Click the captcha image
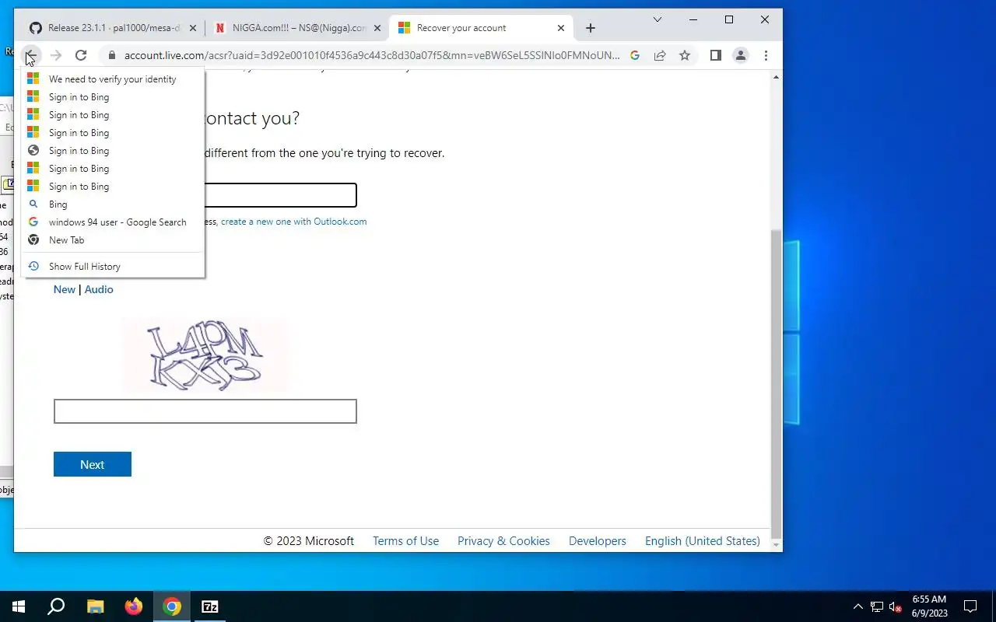This screenshot has width=996, height=622. pos(205,355)
